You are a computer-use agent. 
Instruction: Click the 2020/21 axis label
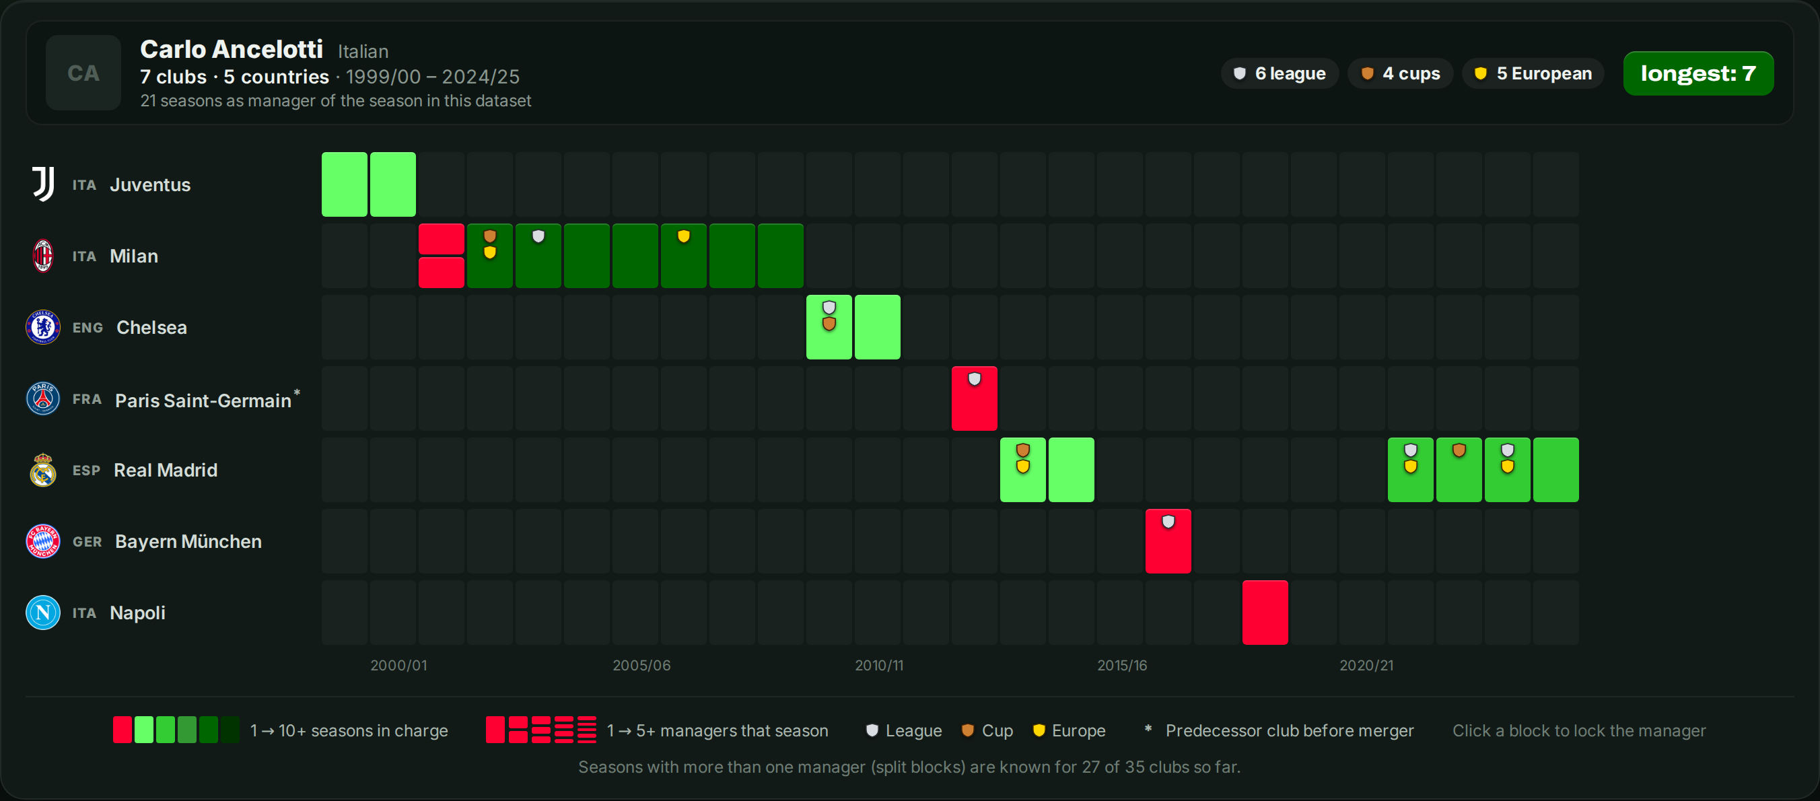point(1366,666)
